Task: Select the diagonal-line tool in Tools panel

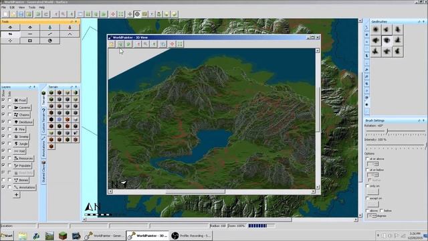Action: 50,34
